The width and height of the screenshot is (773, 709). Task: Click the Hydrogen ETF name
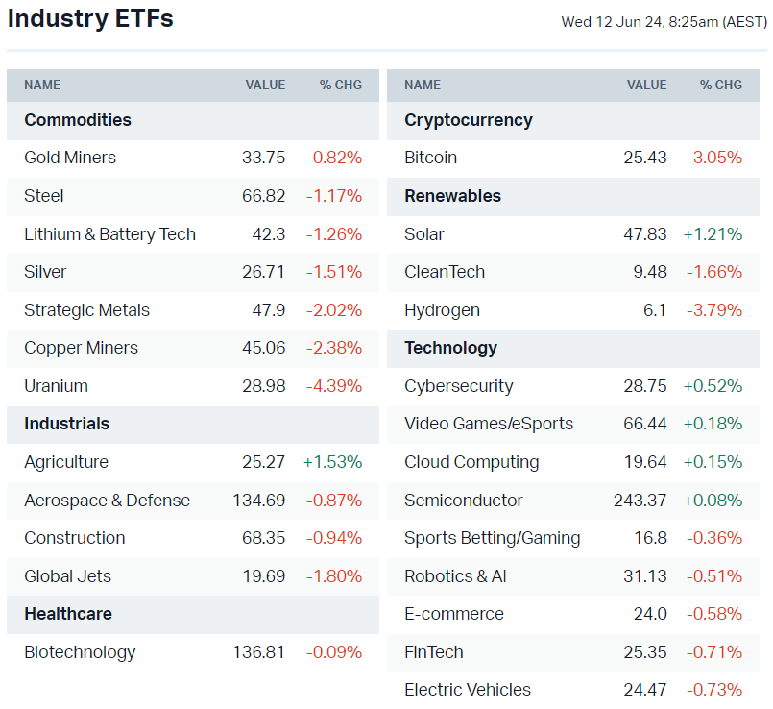click(x=442, y=310)
